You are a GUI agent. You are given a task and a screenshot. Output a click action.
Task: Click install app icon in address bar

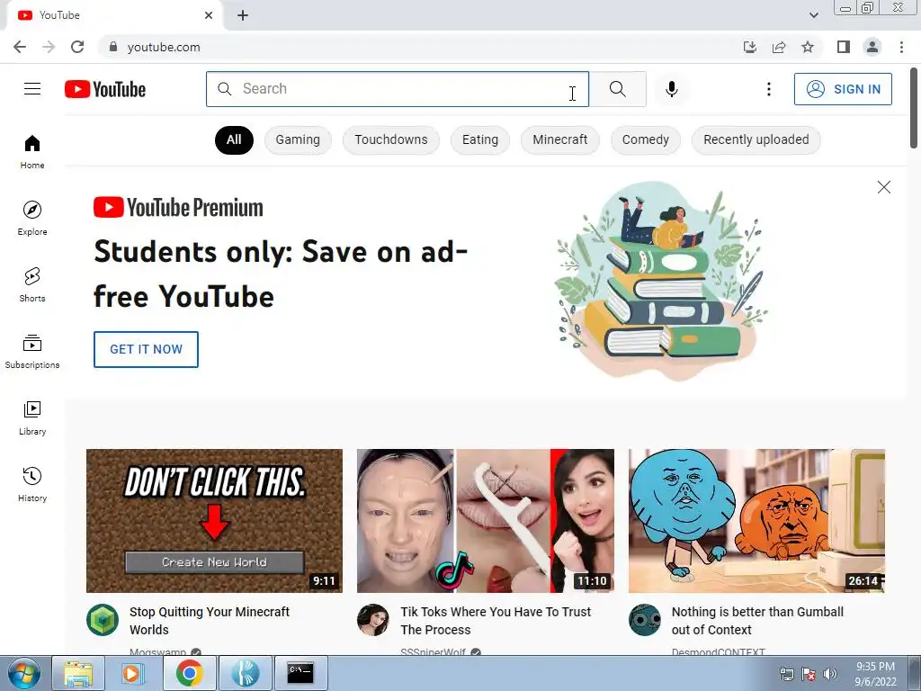(749, 47)
